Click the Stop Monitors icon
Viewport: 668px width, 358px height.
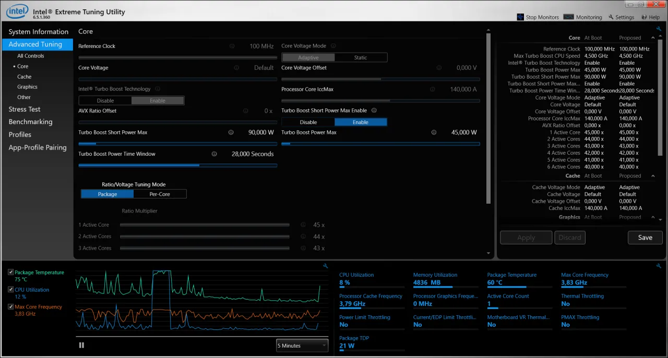coord(520,17)
